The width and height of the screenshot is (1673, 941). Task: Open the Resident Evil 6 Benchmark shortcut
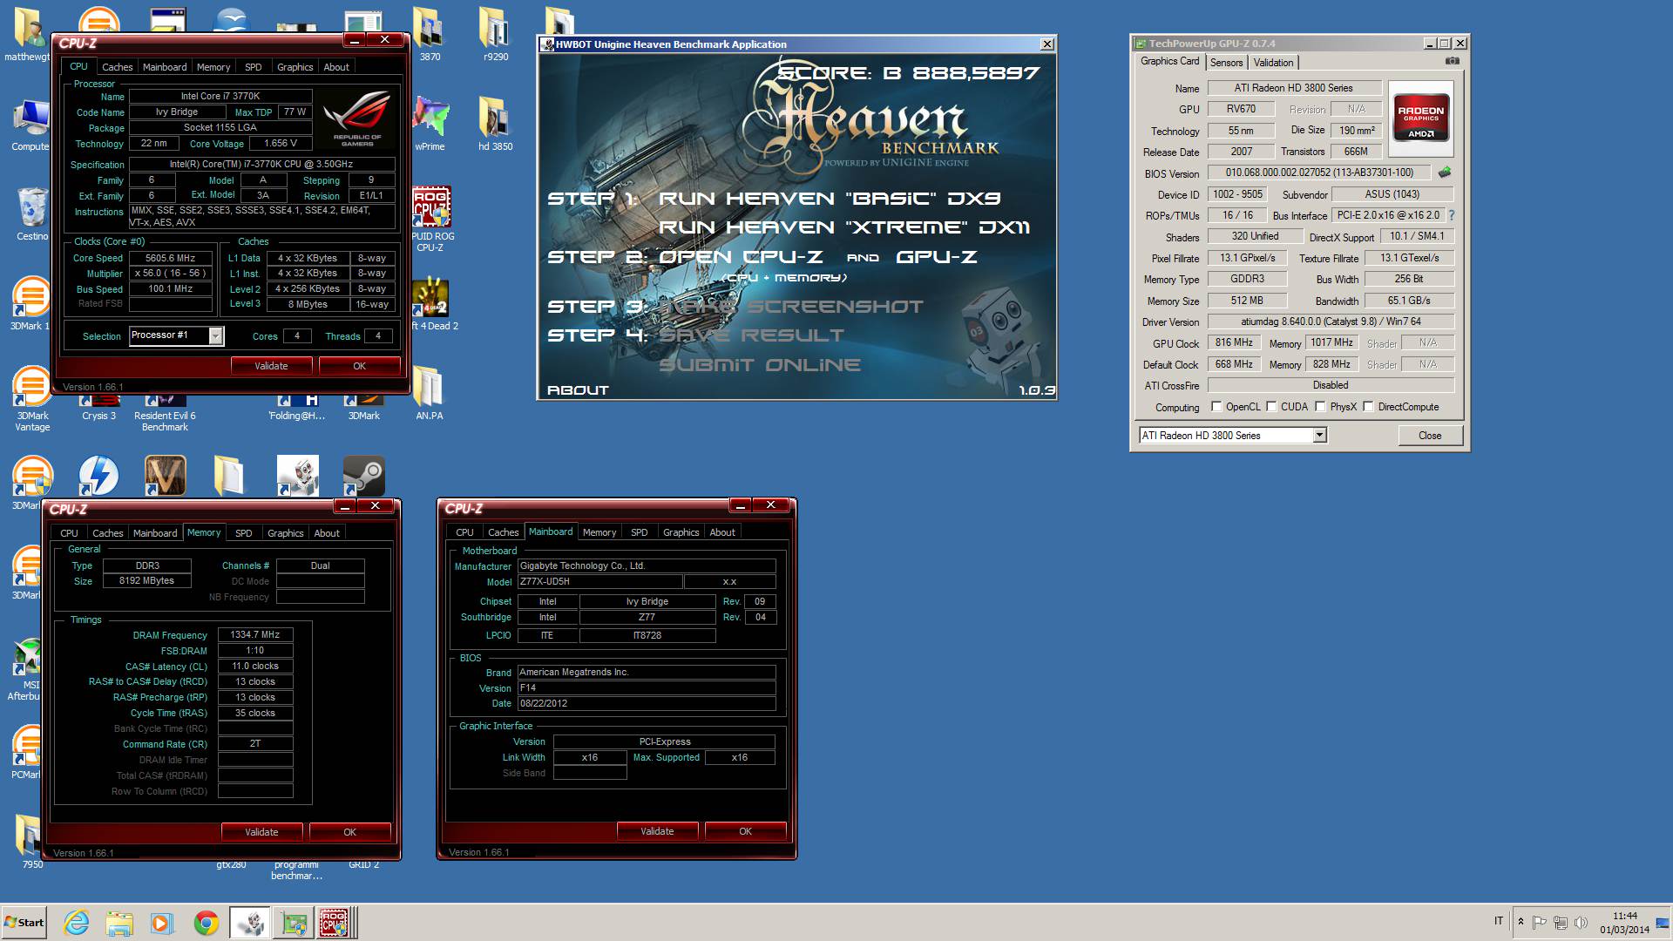click(165, 413)
